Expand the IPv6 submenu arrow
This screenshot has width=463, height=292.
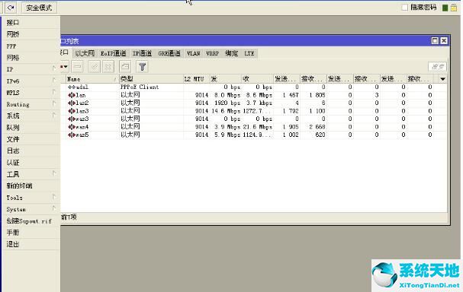click(53, 80)
